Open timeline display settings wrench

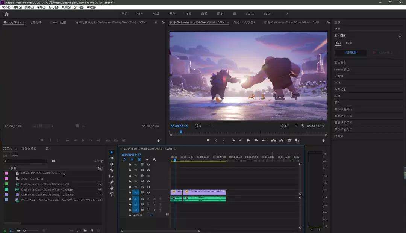[x=154, y=160]
